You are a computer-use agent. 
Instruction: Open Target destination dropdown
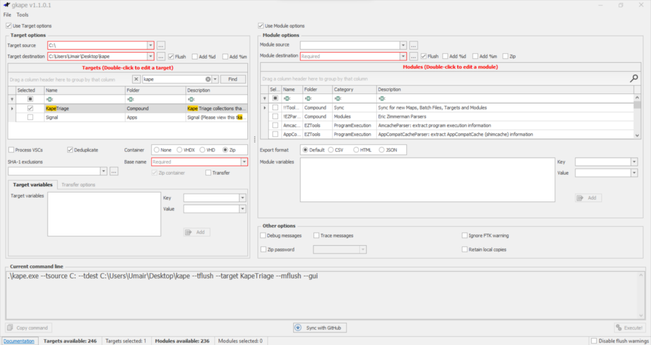[150, 57]
